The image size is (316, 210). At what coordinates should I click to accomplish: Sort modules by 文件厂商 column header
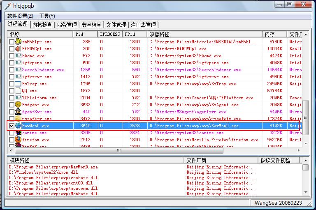click(221, 160)
